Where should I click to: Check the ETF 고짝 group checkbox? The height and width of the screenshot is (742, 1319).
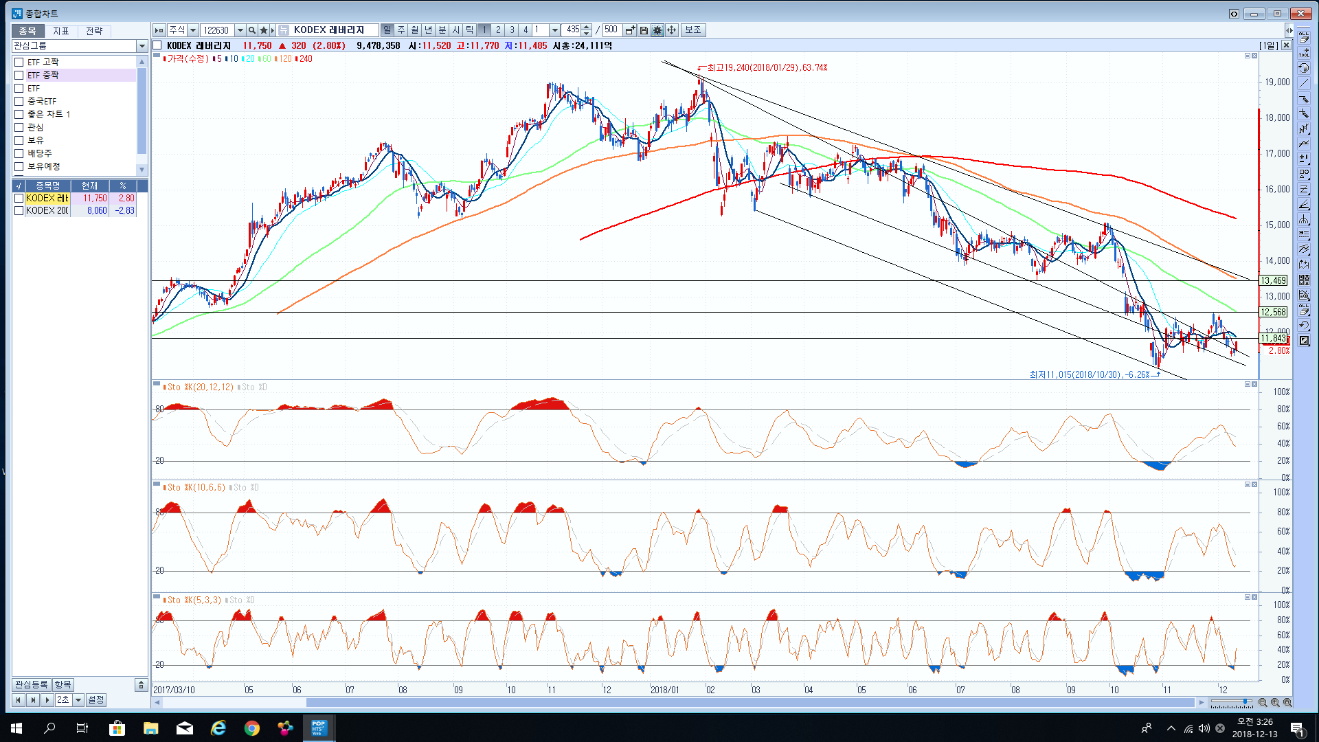tap(19, 63)
